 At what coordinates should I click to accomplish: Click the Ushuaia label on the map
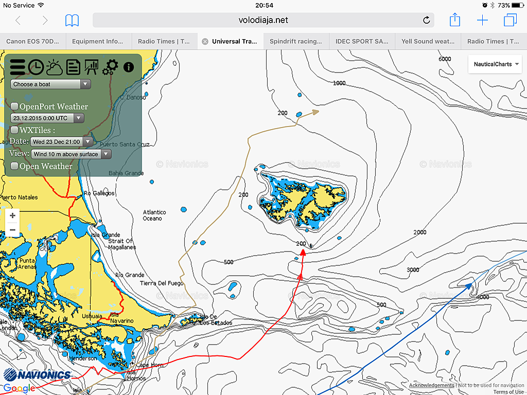tap(92, 316)
